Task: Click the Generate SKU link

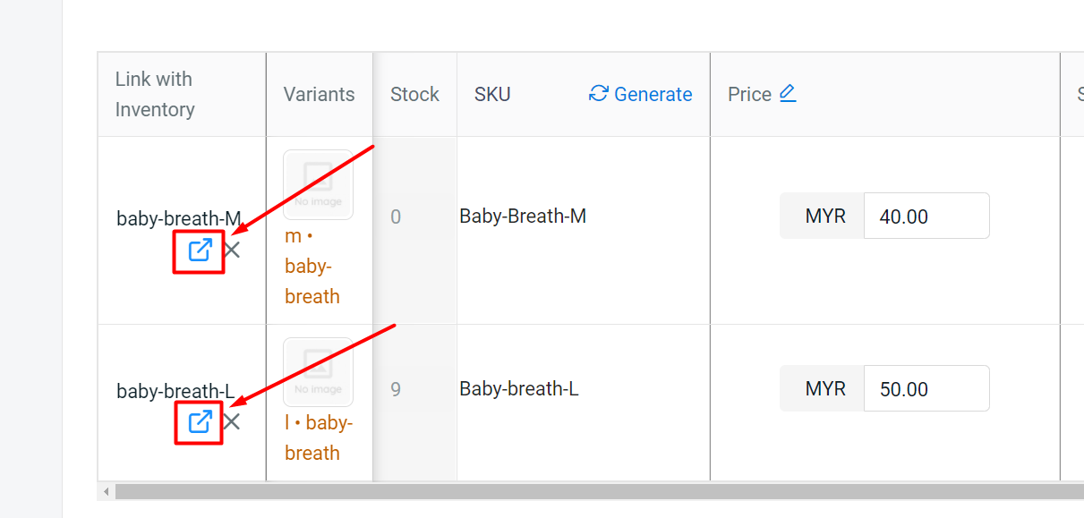Action: pos(653,95)
